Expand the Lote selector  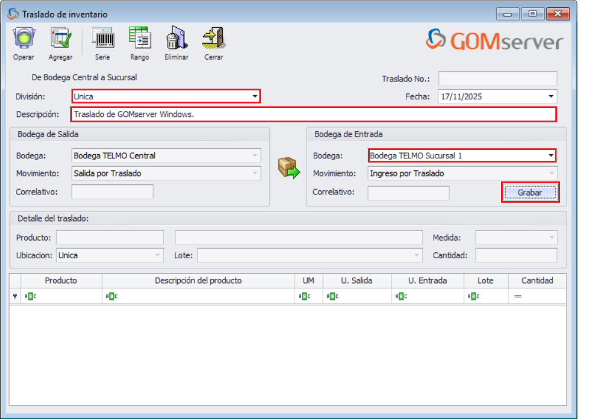[415, 255]
